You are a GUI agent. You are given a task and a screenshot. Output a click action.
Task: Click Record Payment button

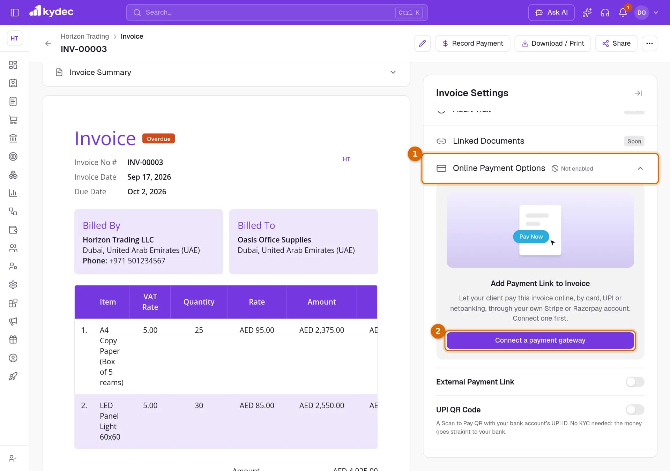472,43
